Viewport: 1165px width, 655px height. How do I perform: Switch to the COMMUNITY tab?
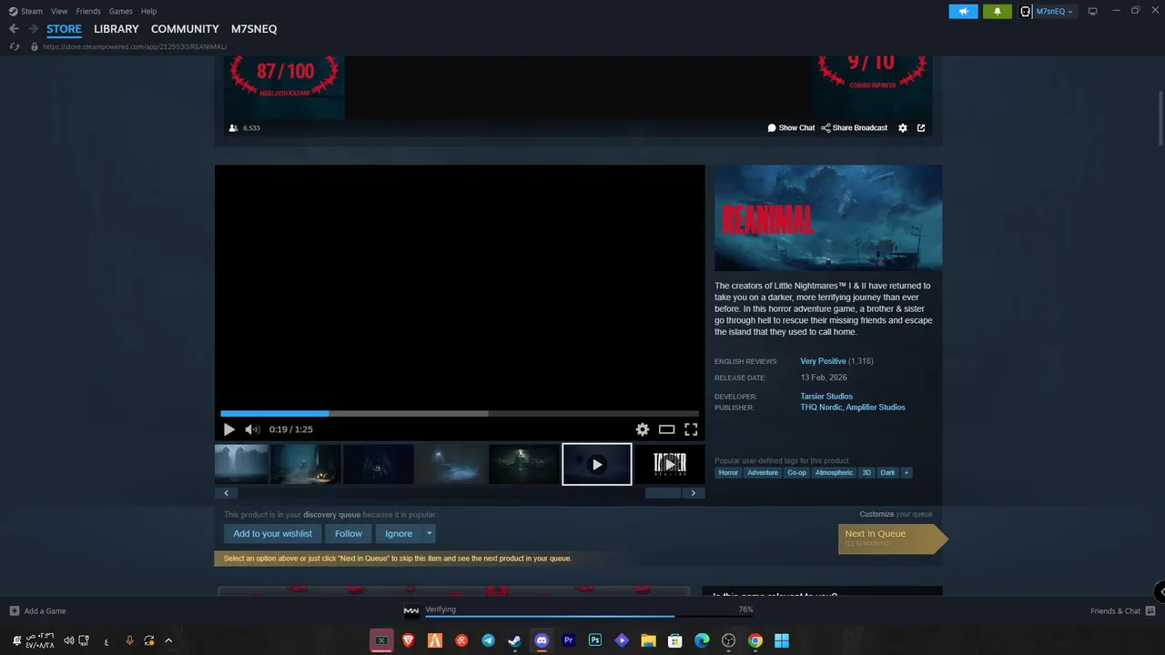click(185, 29)
